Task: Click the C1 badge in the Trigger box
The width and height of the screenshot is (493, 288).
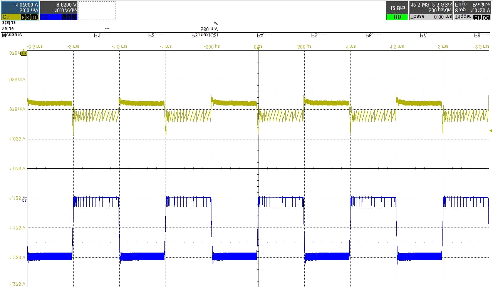Action: coord(477,17)
